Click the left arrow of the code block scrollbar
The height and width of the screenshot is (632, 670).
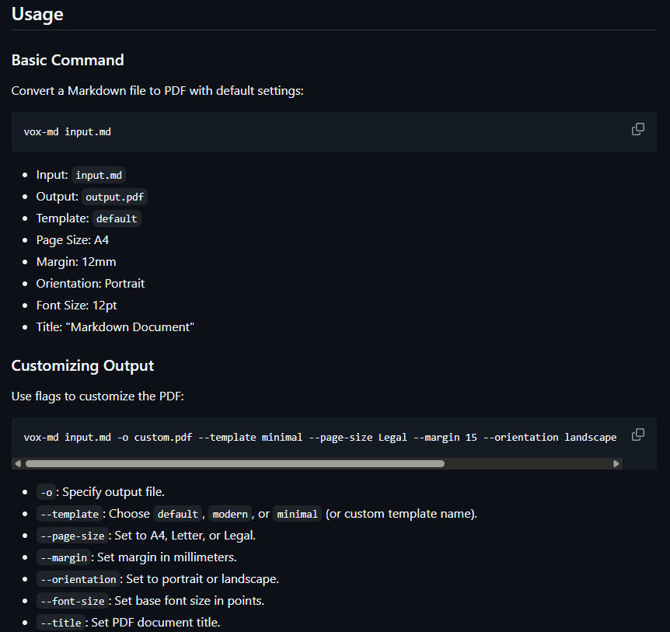(x=17, y=463)
